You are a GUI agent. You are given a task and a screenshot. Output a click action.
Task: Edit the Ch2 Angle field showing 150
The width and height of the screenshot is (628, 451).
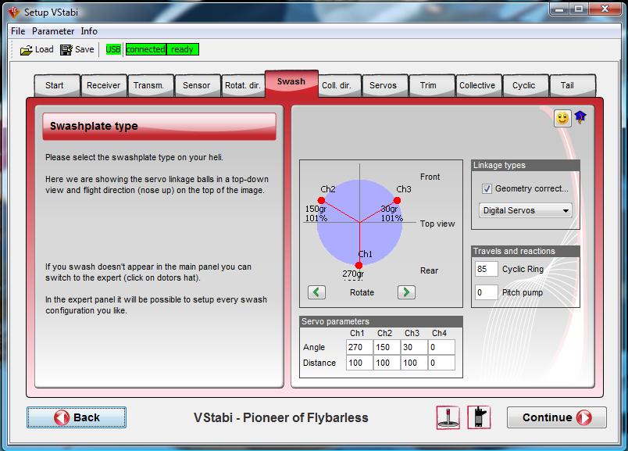click(x=387, y=347)
